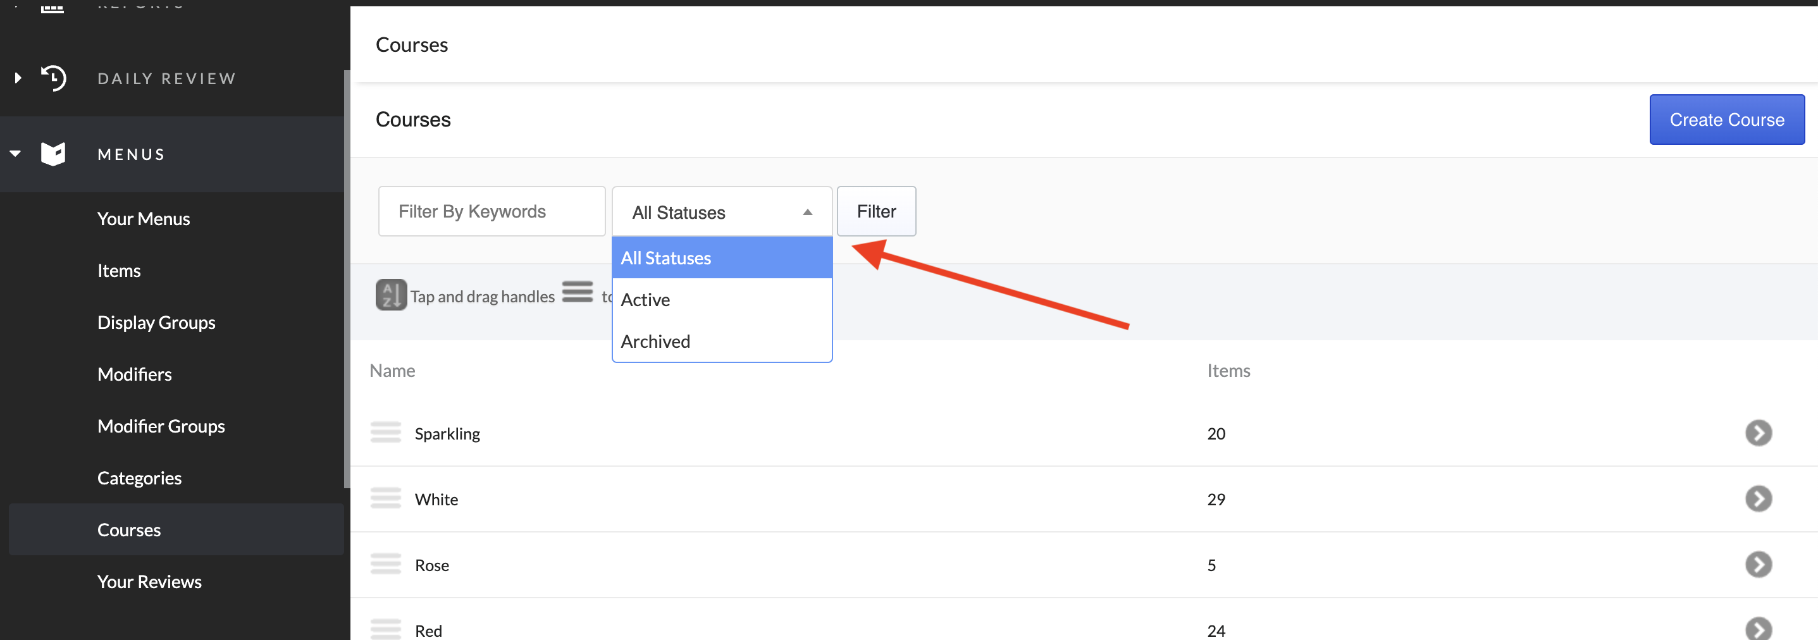This screenshot has width=1818, height=640.
Task: Open the Rose course via its chevron icon
Action: 1759,565
